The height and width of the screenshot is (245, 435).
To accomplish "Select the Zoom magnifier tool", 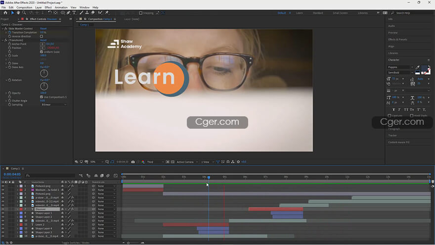I will coord(24,13).
